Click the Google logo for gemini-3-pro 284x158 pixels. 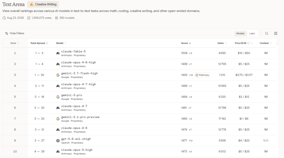coord(58,97)
